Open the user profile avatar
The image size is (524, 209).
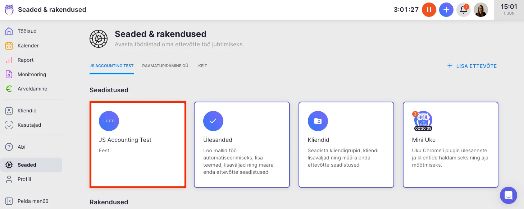(x=481, y=10)
